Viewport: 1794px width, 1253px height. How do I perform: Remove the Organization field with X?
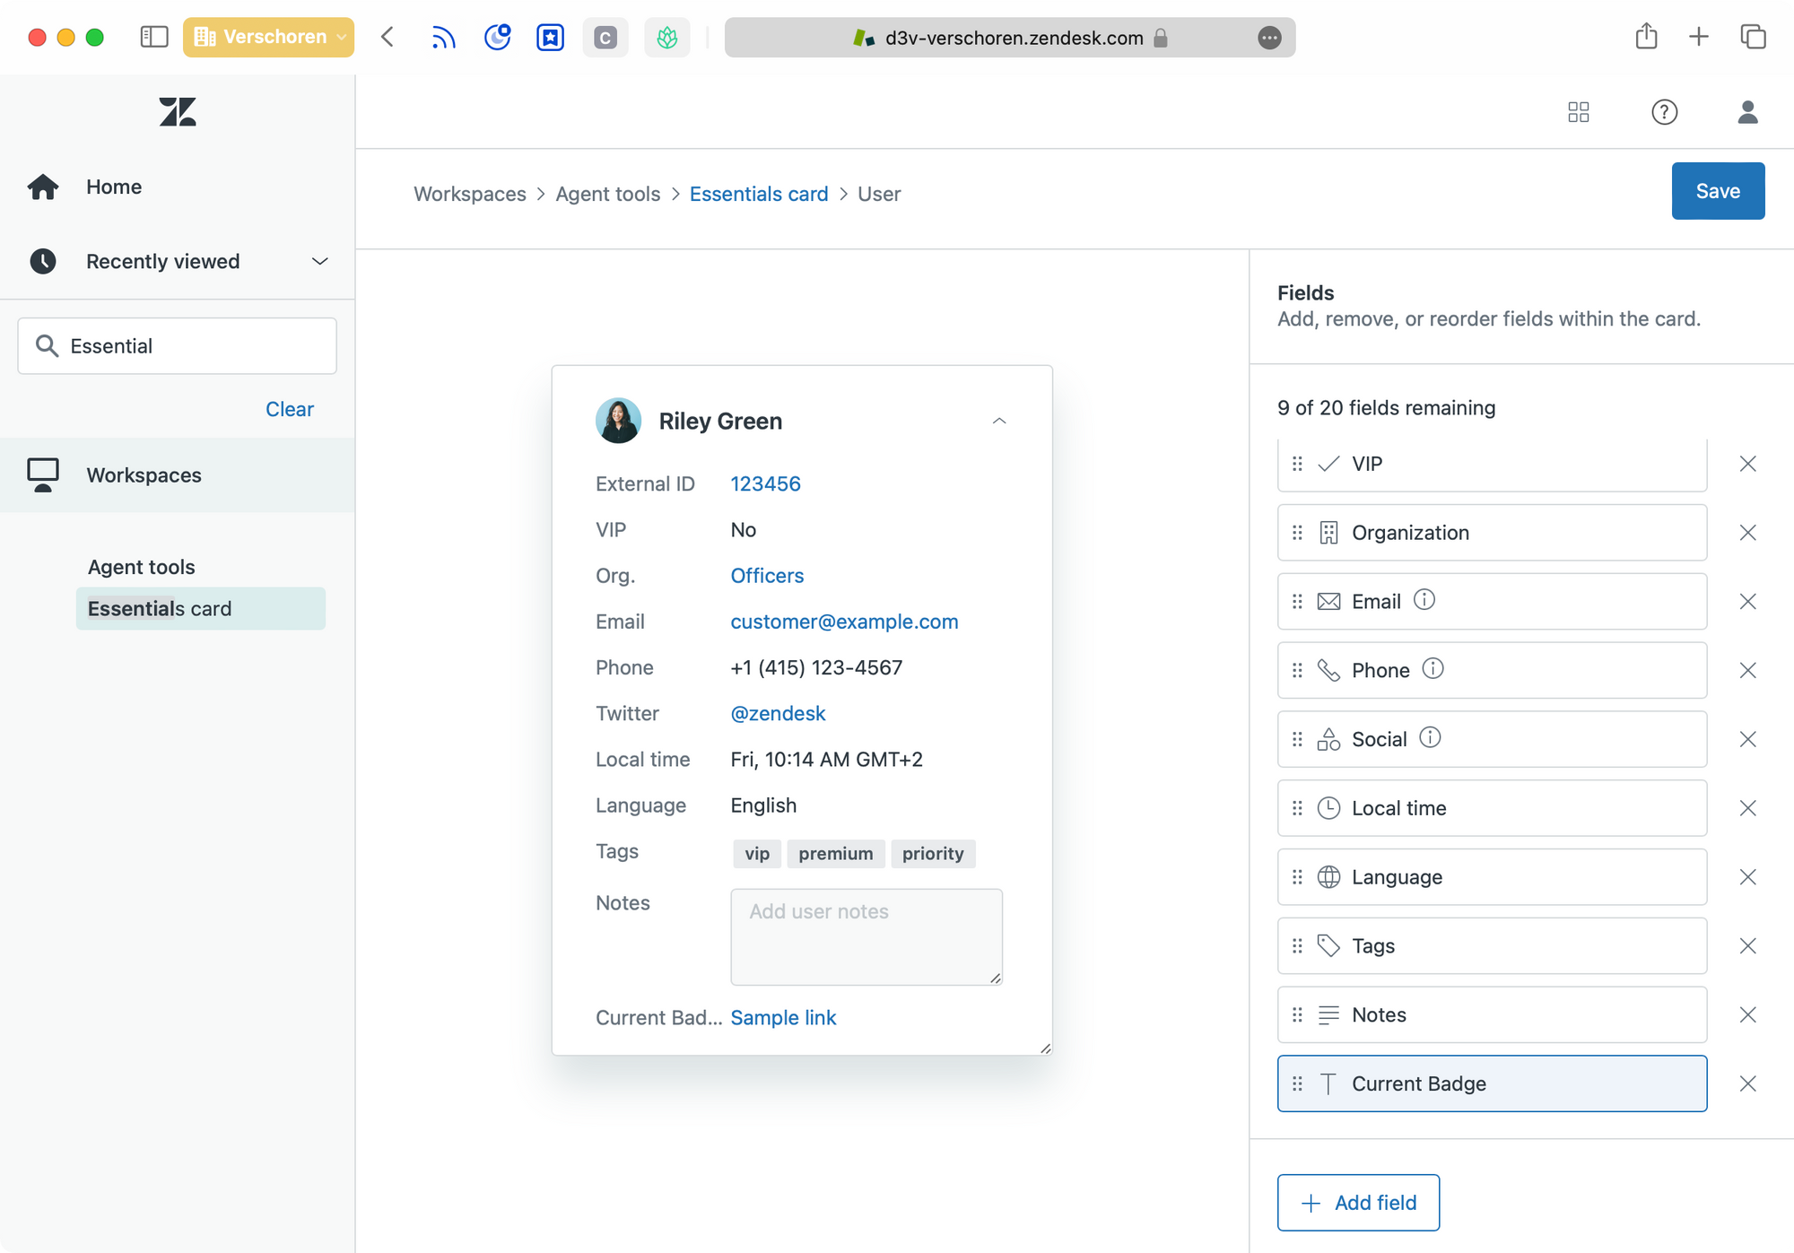[x=1747, y=533]
